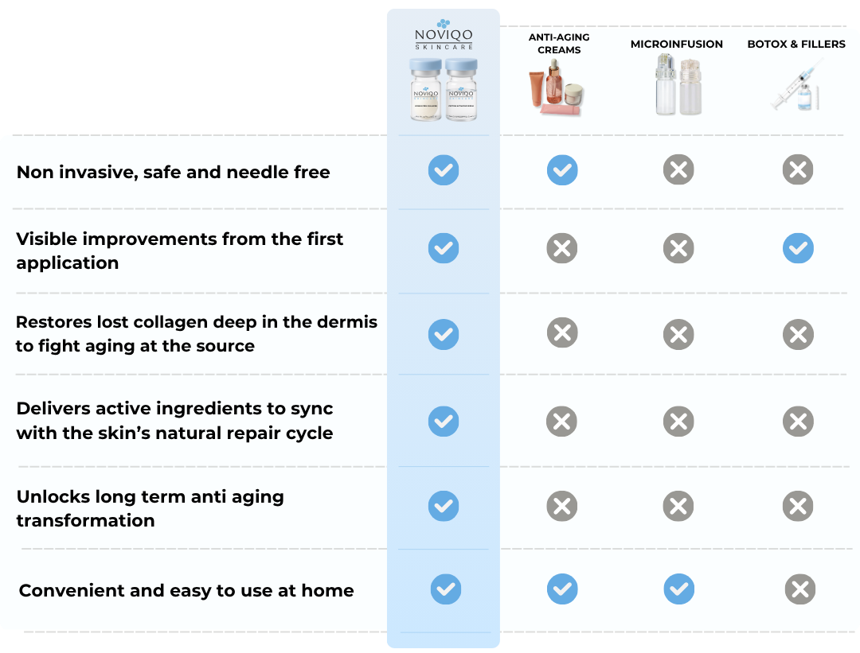Click Botox checkmark for visible improvements row
This screenshot has width=860, height=653.
point(798,249)
